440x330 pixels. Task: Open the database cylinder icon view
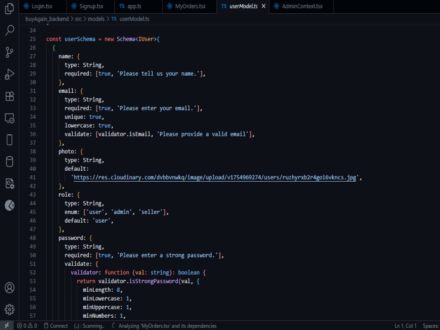point(10,161)
